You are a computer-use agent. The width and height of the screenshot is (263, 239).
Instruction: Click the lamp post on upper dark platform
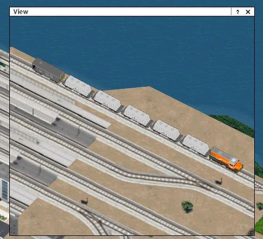click(x=79, y=130)
